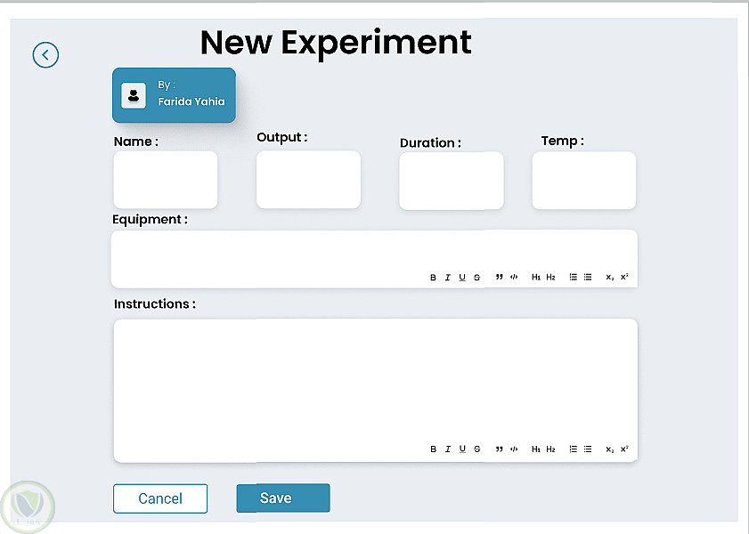Focus the Name input field
The height and width of the screenshot is (534, 749).
tap(166, 180)
